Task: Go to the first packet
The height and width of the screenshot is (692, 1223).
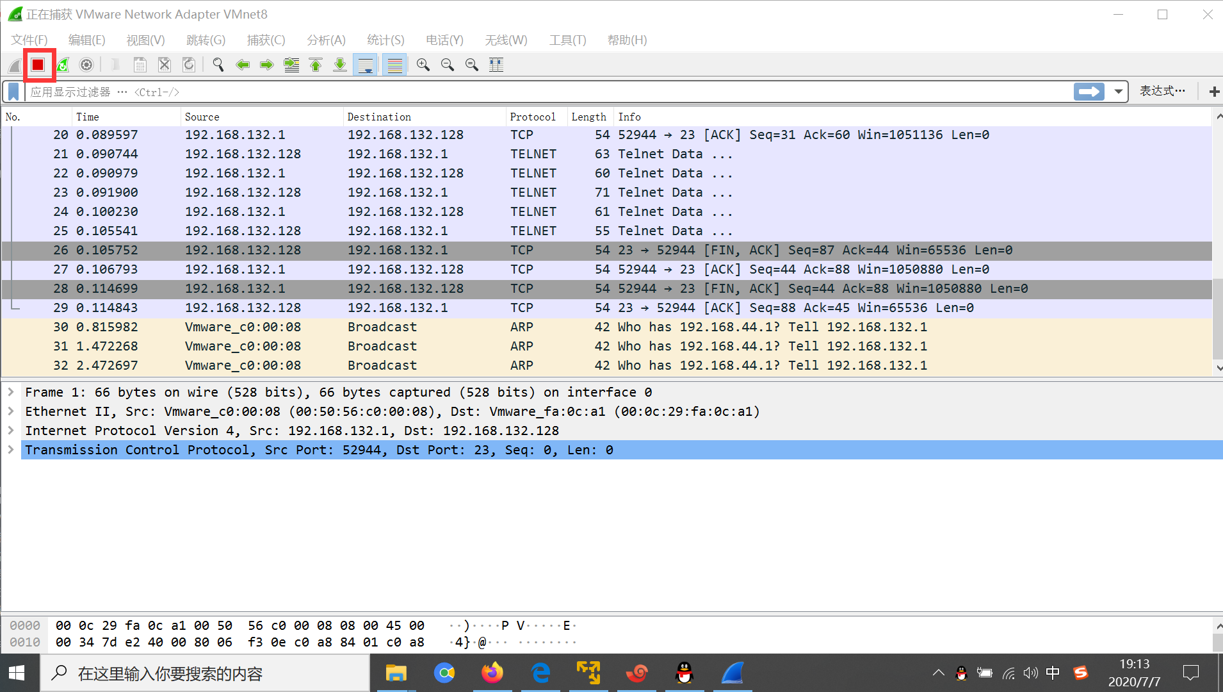Action: pos(316,64)
